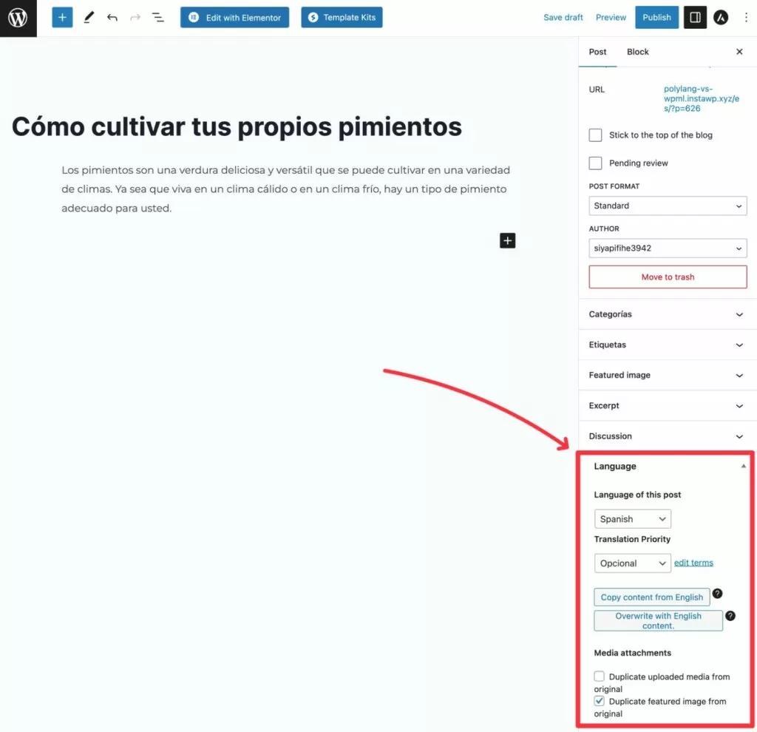The width and height of the screenshot is (757, 732).
Task: Show help for Copy content from English
Action: point(717,594)
